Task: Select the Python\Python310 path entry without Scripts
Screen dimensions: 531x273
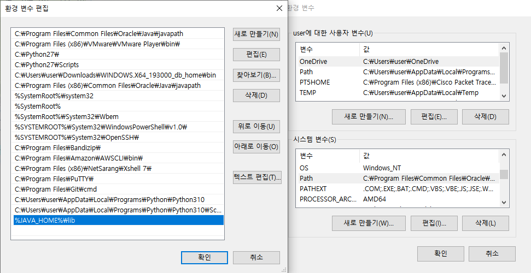Action: tap(119, 200)
